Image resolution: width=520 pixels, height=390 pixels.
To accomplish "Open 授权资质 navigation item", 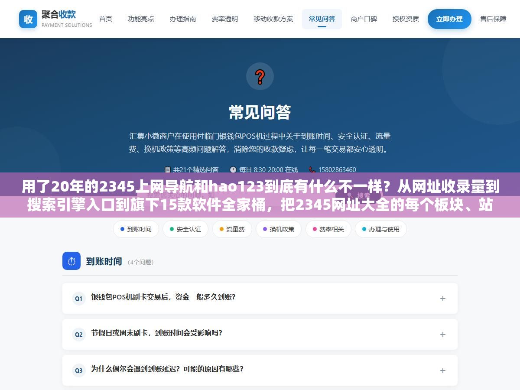I will [x=406, y=19].
